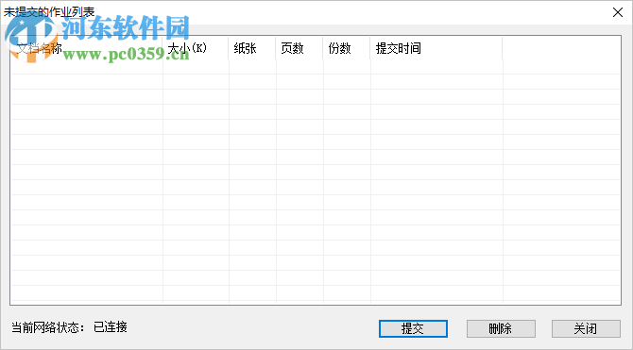Screen dimensions: 633x350
Task: Sort by 提交时间 column header
Action: tap(436, 48)
